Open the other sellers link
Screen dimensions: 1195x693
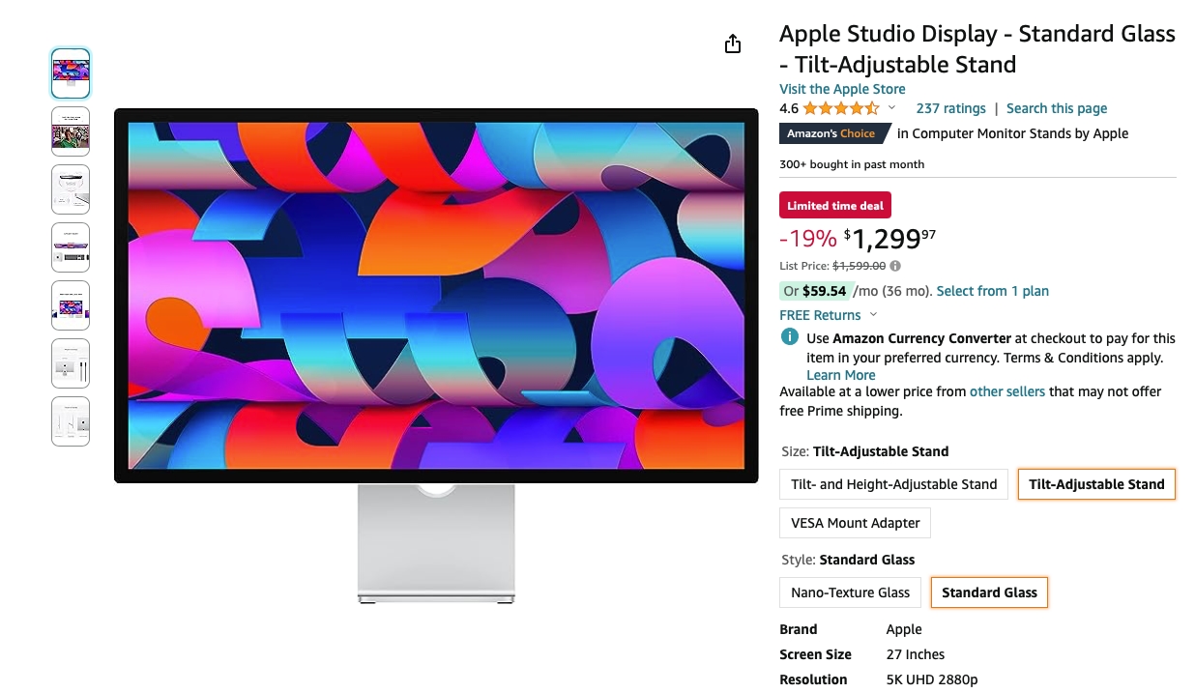1007,391
